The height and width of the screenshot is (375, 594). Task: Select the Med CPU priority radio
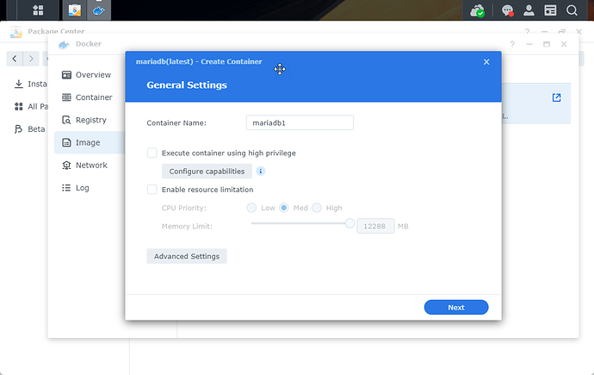[x=284, y=208]
